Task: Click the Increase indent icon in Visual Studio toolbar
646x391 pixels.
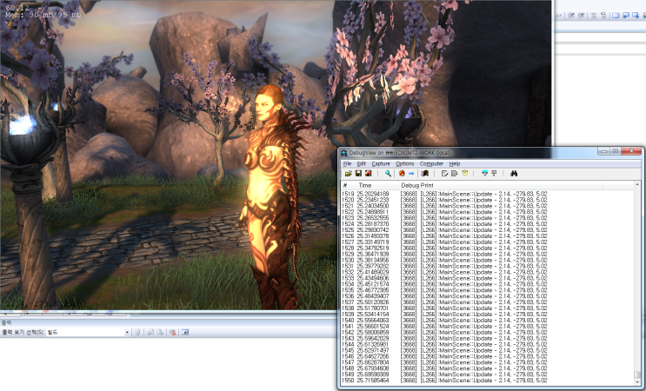Action: 582,16
